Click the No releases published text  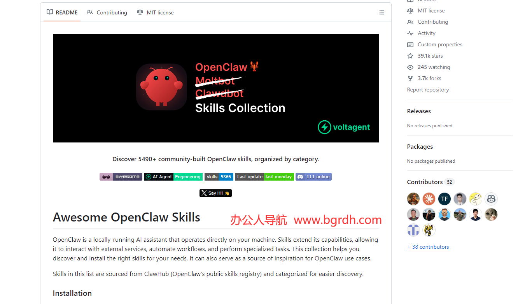[x=430, y=126]
